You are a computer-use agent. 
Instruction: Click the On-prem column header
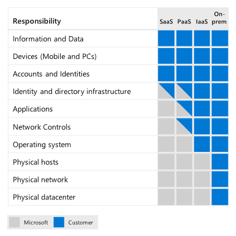(219, 18)
